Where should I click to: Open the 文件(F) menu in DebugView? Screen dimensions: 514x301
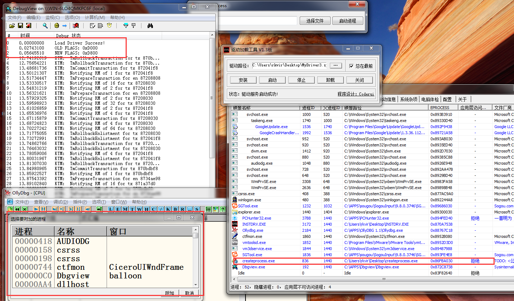click(x=15, y=17)
